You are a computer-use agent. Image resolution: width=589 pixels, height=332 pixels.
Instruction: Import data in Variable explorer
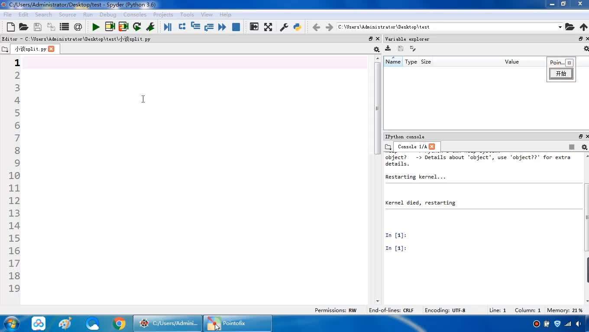coord(388,48)
